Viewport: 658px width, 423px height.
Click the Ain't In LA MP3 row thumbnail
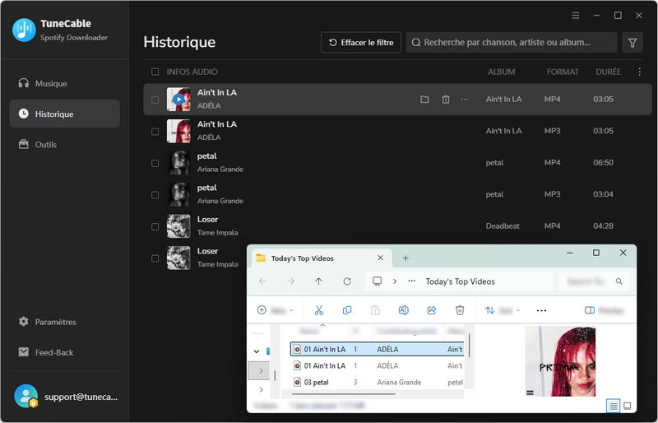point(178,131)
